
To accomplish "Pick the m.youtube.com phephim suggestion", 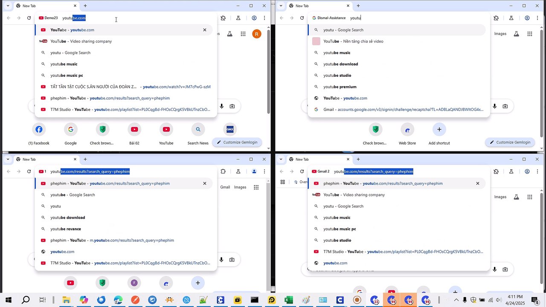I will point(126,240).
